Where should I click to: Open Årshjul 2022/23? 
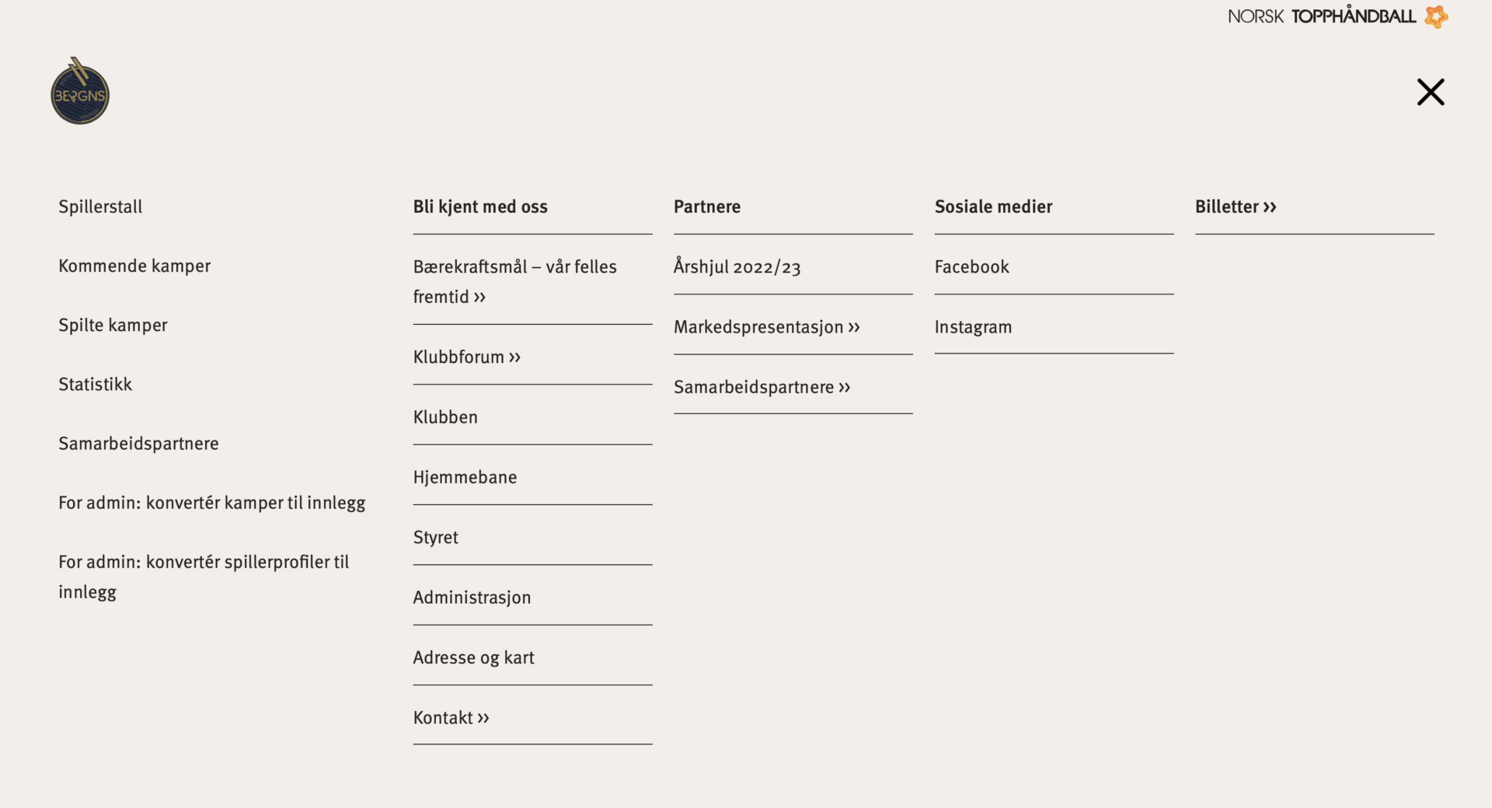[737, 266]
